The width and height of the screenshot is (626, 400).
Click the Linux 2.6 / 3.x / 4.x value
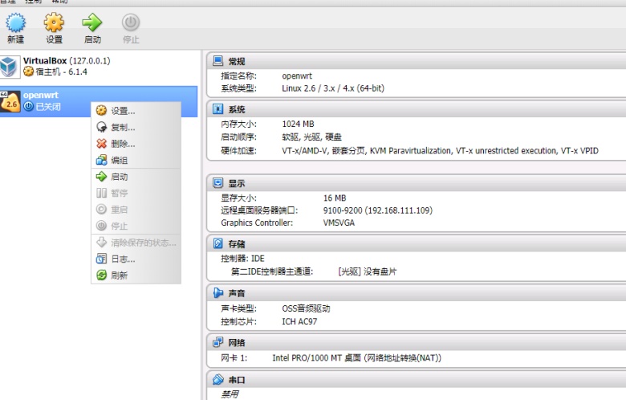tap(333, 88)
